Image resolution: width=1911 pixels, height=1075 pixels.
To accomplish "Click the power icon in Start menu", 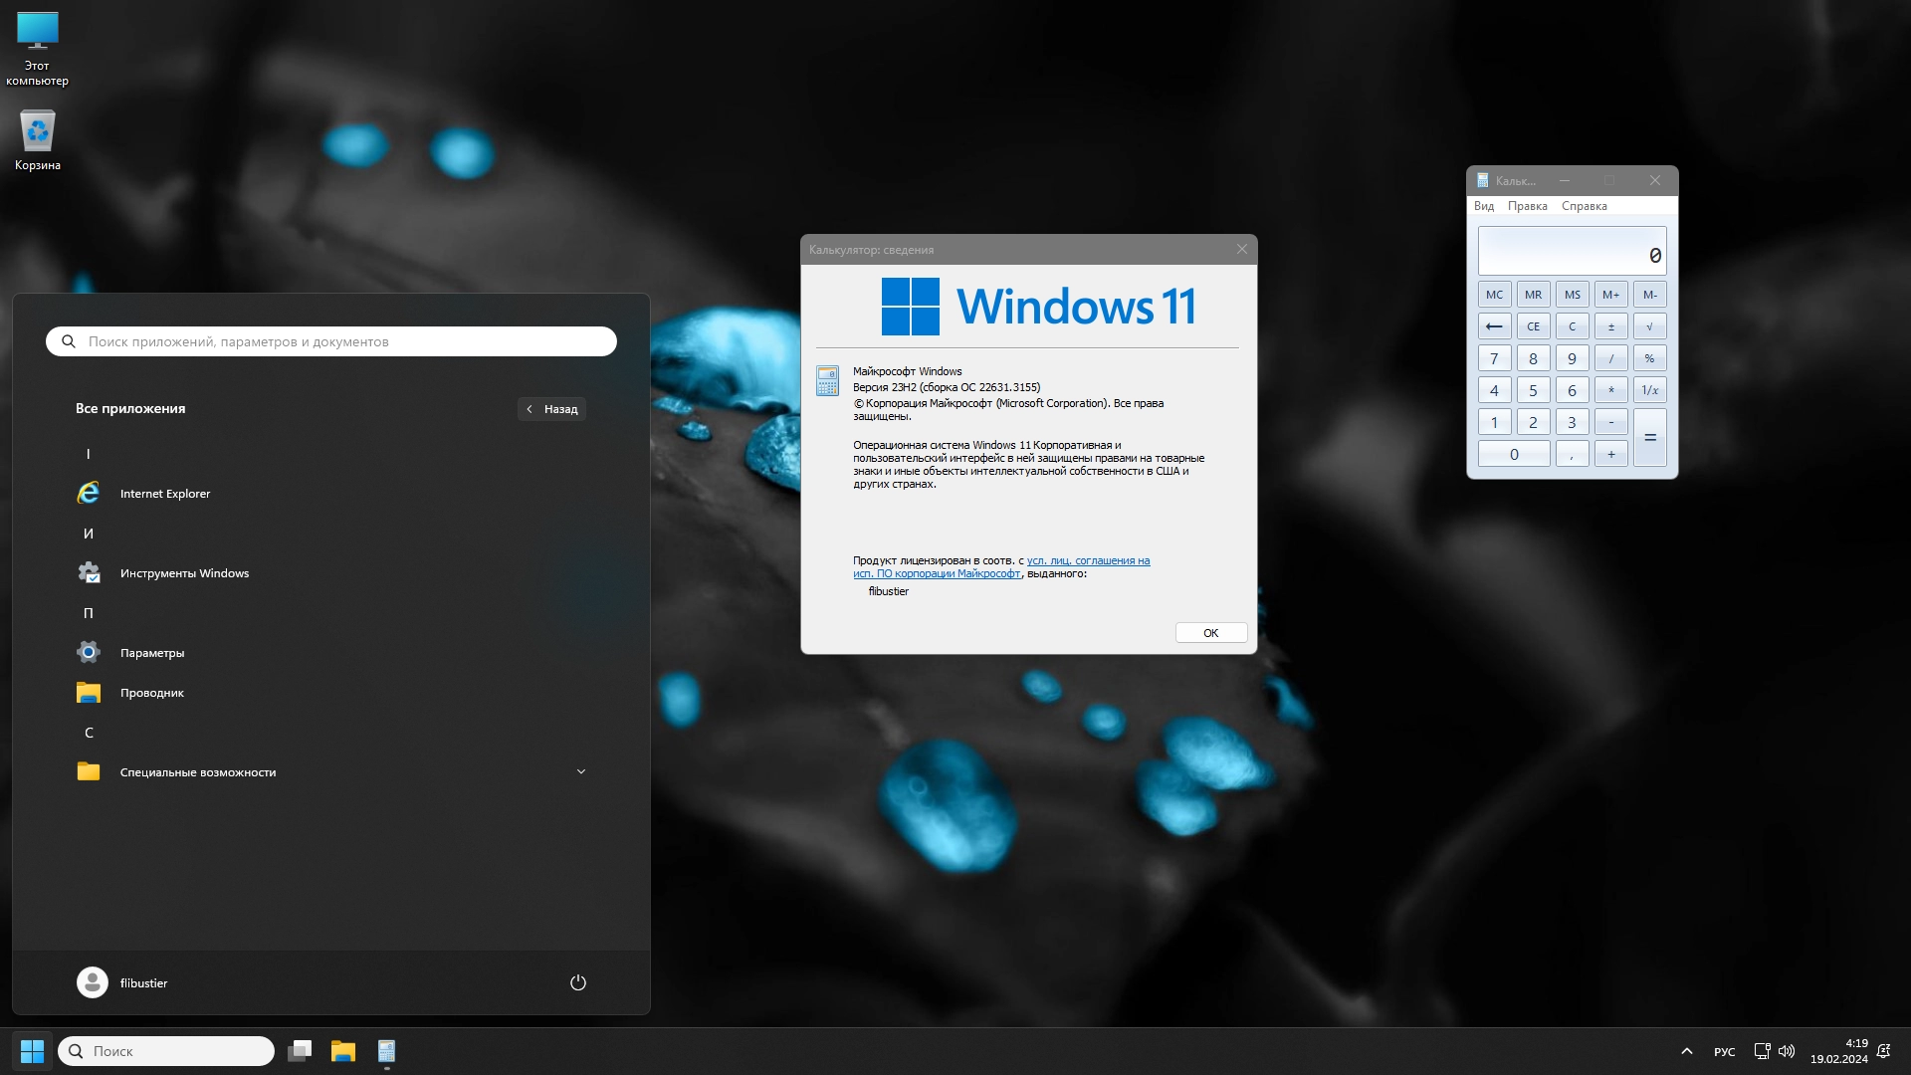I will pos(578,982).
